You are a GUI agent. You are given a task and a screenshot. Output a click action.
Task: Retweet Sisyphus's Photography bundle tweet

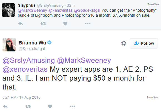pyautogui.click(x=43, y=24)
